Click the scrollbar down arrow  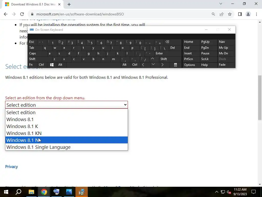260,184
